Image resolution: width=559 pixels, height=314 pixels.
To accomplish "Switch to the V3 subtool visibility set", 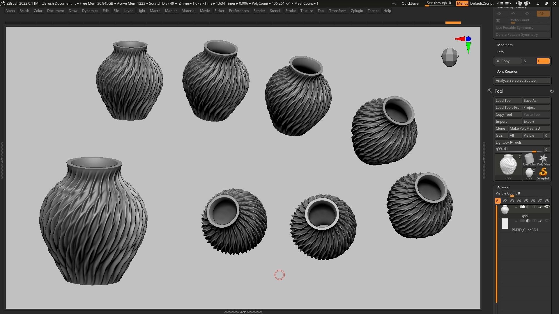I will [x=512, y=201].
